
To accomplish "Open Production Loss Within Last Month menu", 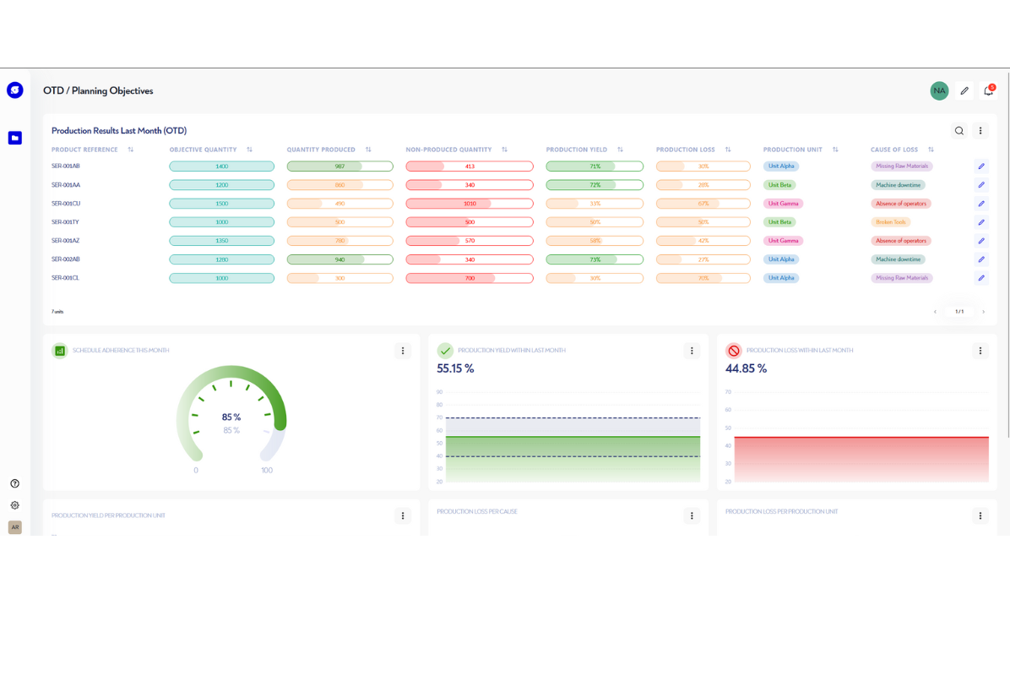I will 980,351.
